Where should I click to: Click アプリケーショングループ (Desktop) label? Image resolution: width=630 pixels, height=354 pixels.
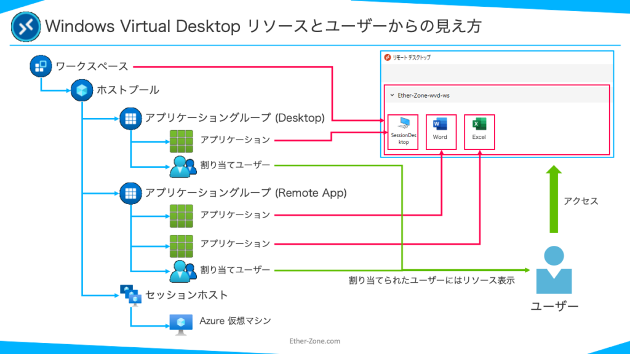[x=234, y=117]
